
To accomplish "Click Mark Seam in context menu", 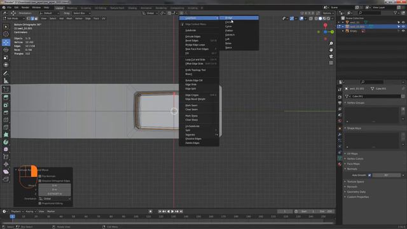I will (199, 106).
